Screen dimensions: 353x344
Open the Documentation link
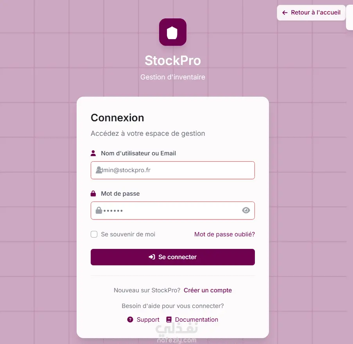click(196, 320)
